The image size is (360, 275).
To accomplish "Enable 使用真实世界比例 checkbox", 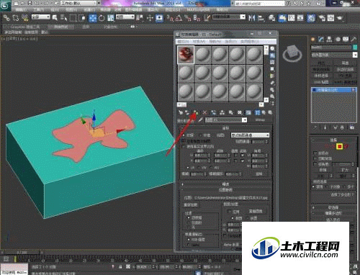I will [184, 146].
